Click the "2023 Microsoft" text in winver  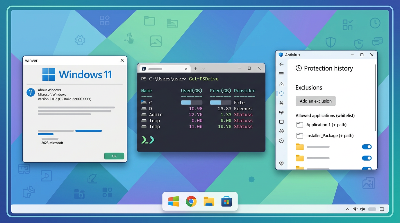point(52,143)
